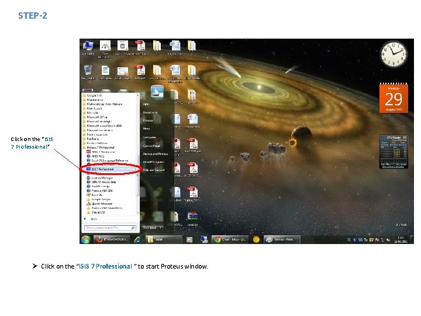Open the Computer icon on the desktop
This screenshot has width=421, height=316.
pyautogui.click(x=88, y=48)
